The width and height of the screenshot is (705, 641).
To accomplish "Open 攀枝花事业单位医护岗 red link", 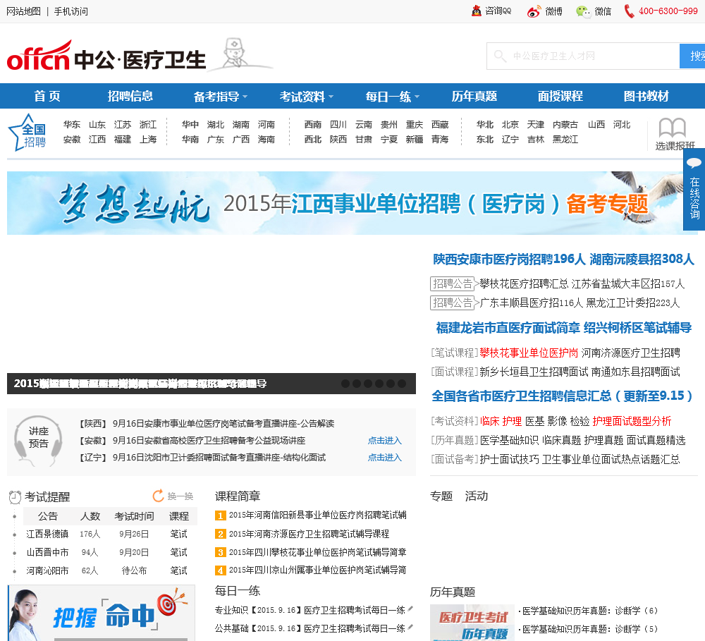I will click(x=529, y=353).
